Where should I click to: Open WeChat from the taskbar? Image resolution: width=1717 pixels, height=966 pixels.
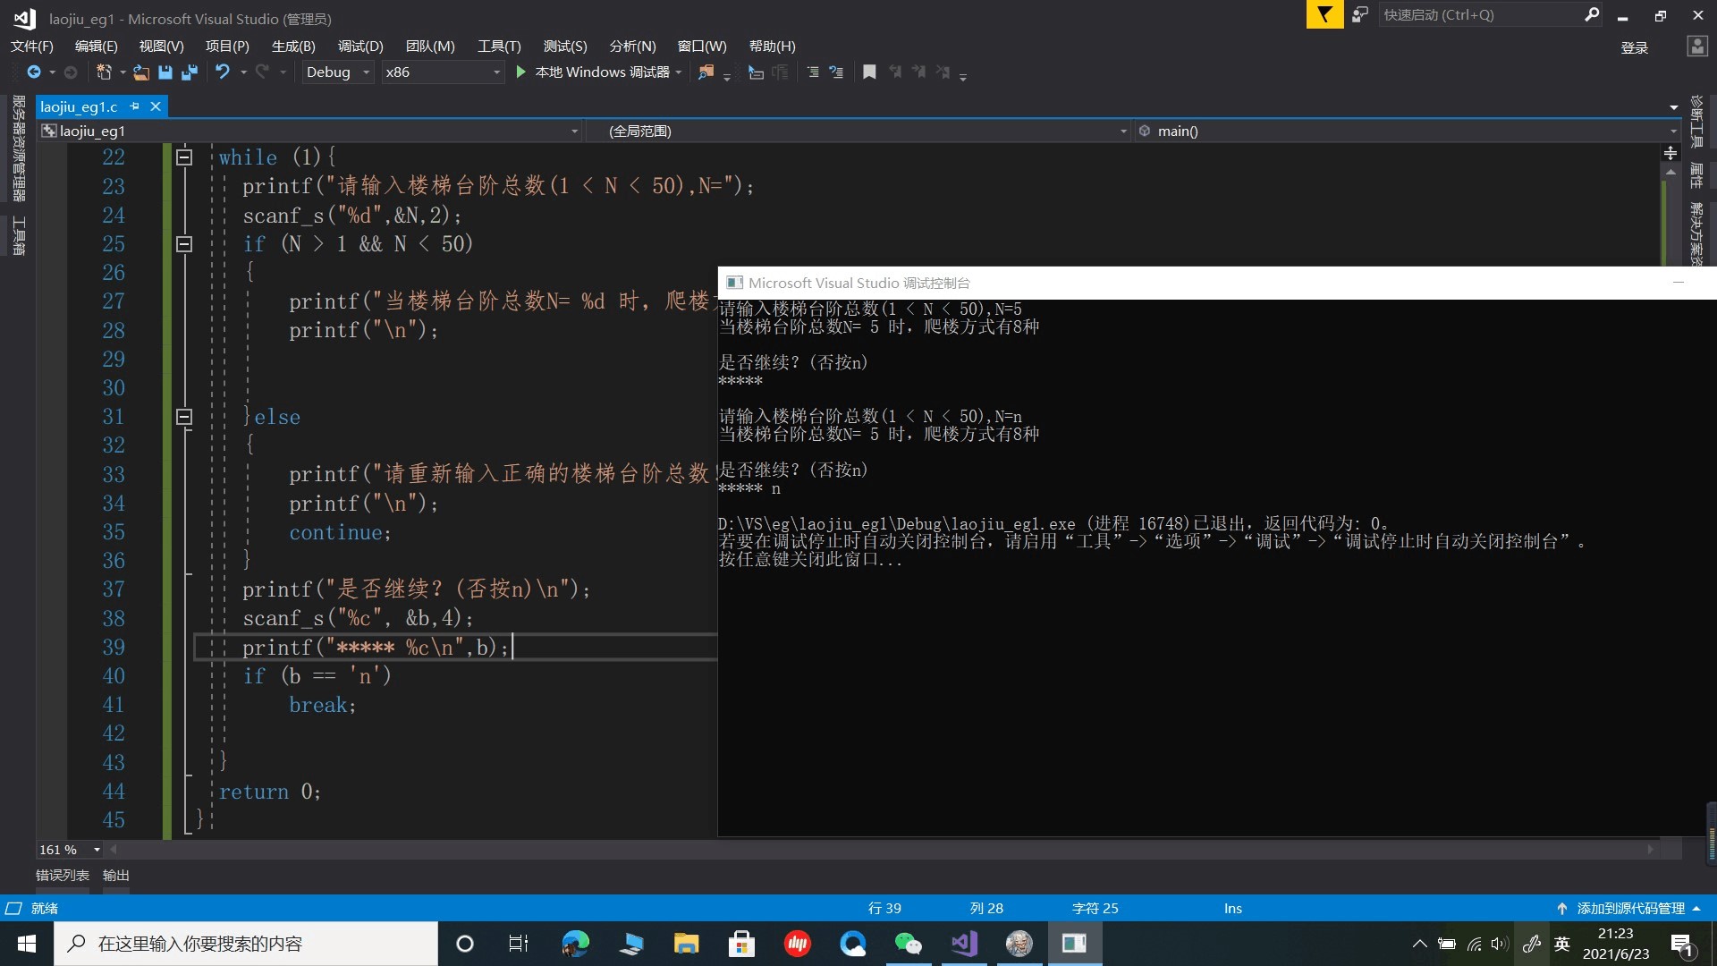coord(908,944)
